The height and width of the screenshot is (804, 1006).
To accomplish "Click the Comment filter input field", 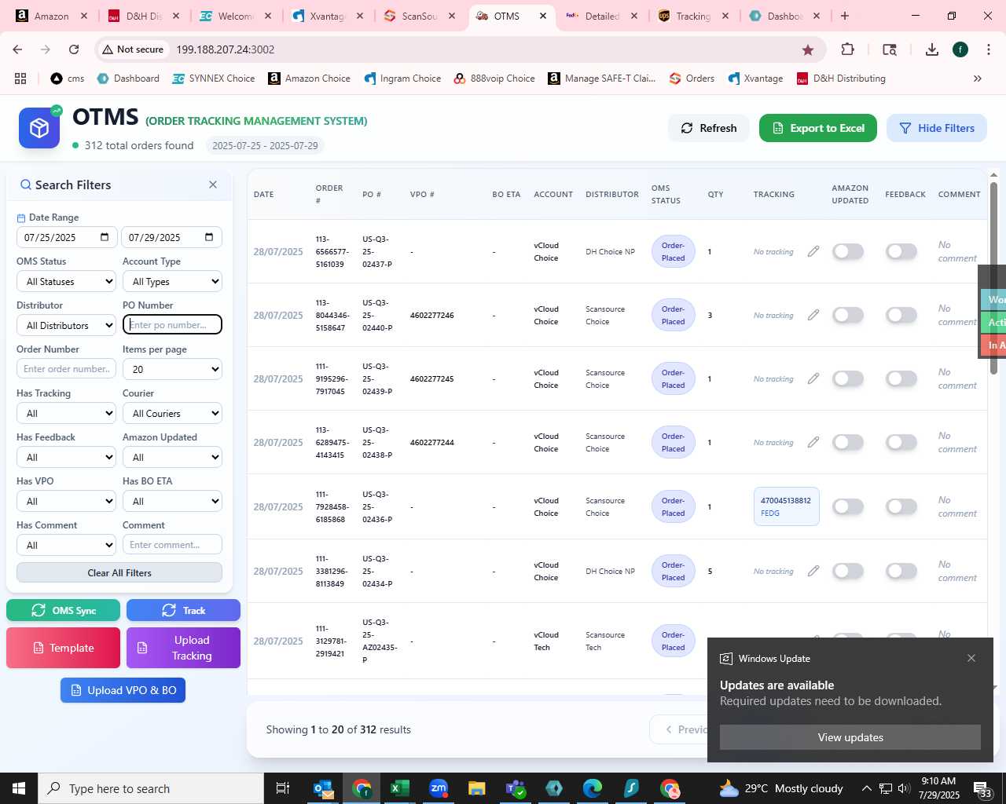I will [172, 544].
